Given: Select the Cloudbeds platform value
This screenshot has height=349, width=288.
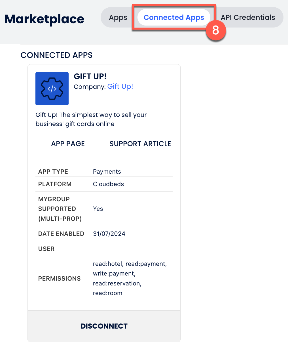Looking at the screenshot, I should (x=109, y=184).
